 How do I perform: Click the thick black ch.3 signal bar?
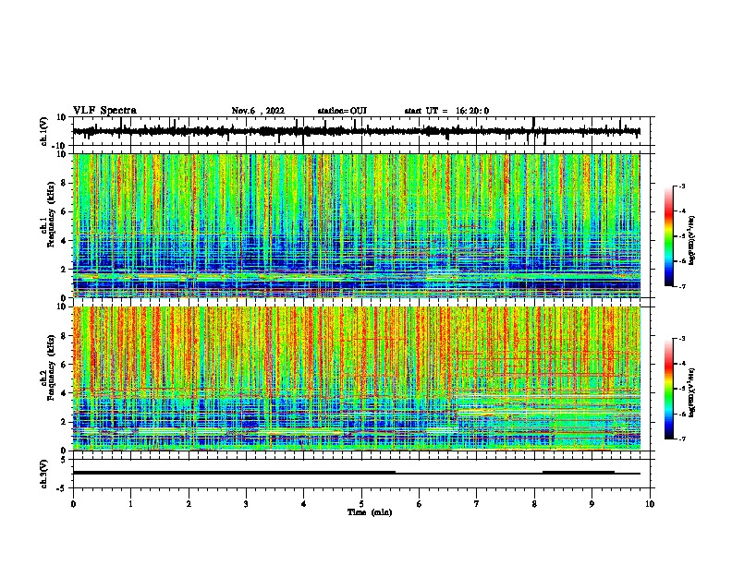(x=234, y=473)
